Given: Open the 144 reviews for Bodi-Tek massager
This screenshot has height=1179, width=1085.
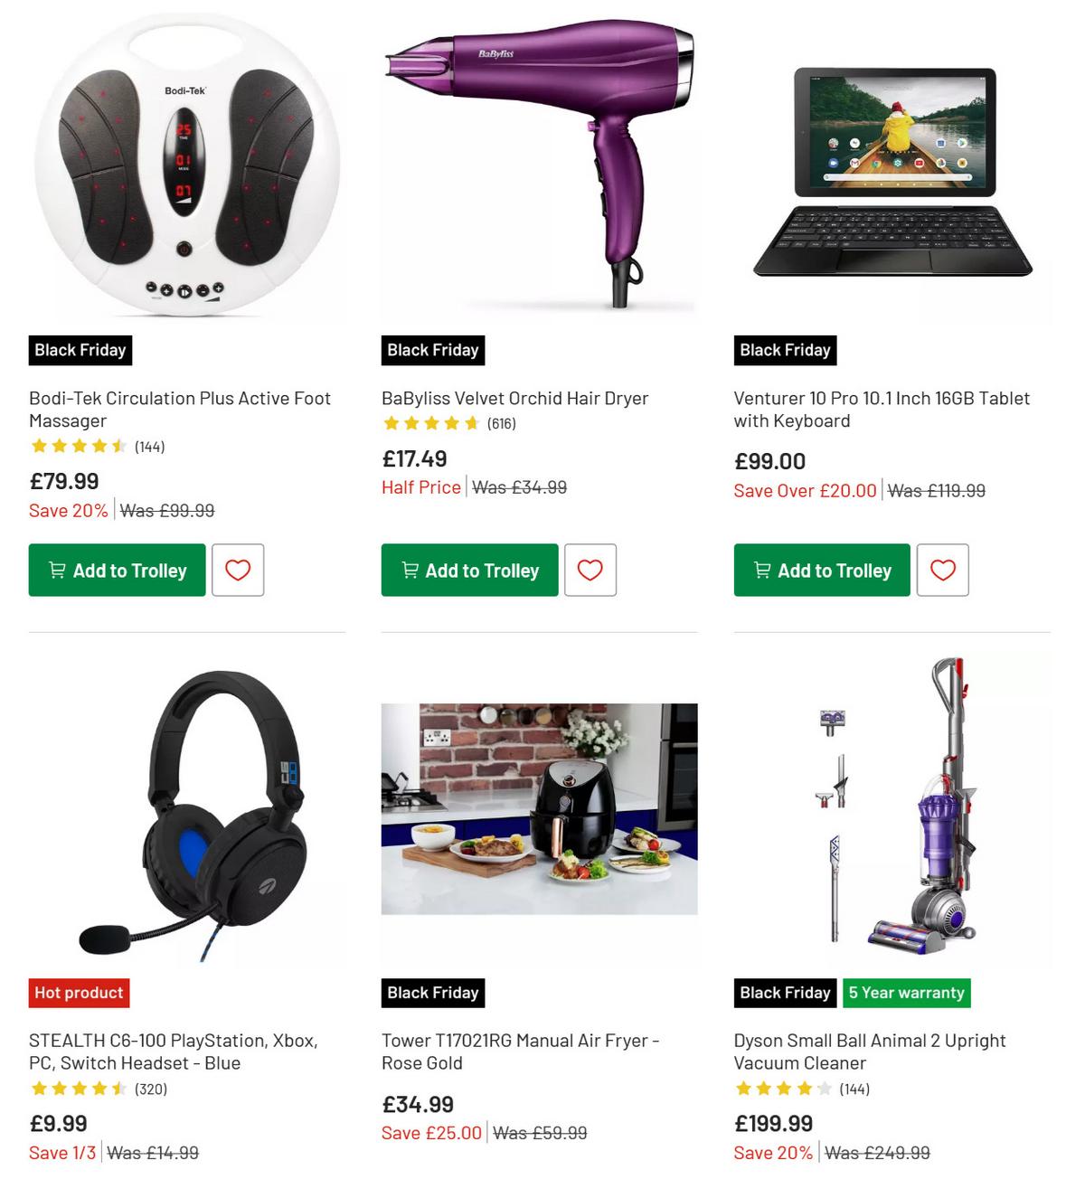Looking at the screenshot, I should point(149,447).
